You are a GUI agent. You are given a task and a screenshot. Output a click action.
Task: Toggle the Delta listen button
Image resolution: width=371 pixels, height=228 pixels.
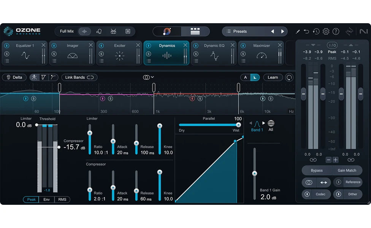14,77
